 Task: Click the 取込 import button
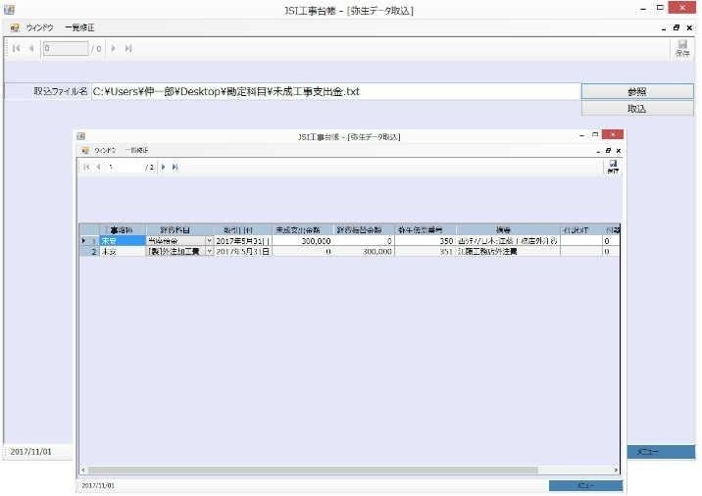(637, 108)
